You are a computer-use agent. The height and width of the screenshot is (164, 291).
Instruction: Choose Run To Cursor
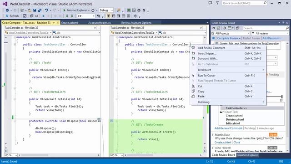pyautogui.click(x=228, y=76)
